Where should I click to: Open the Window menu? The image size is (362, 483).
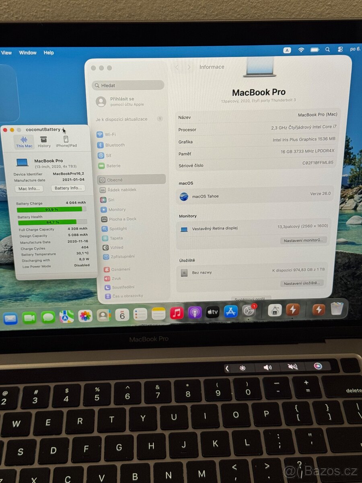tap(27, 53)
